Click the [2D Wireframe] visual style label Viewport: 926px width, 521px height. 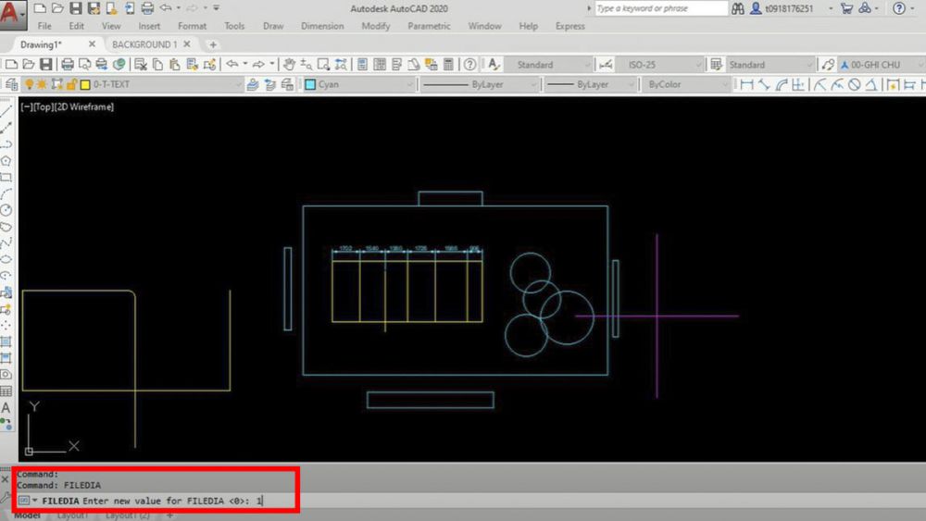click(84, 106)
